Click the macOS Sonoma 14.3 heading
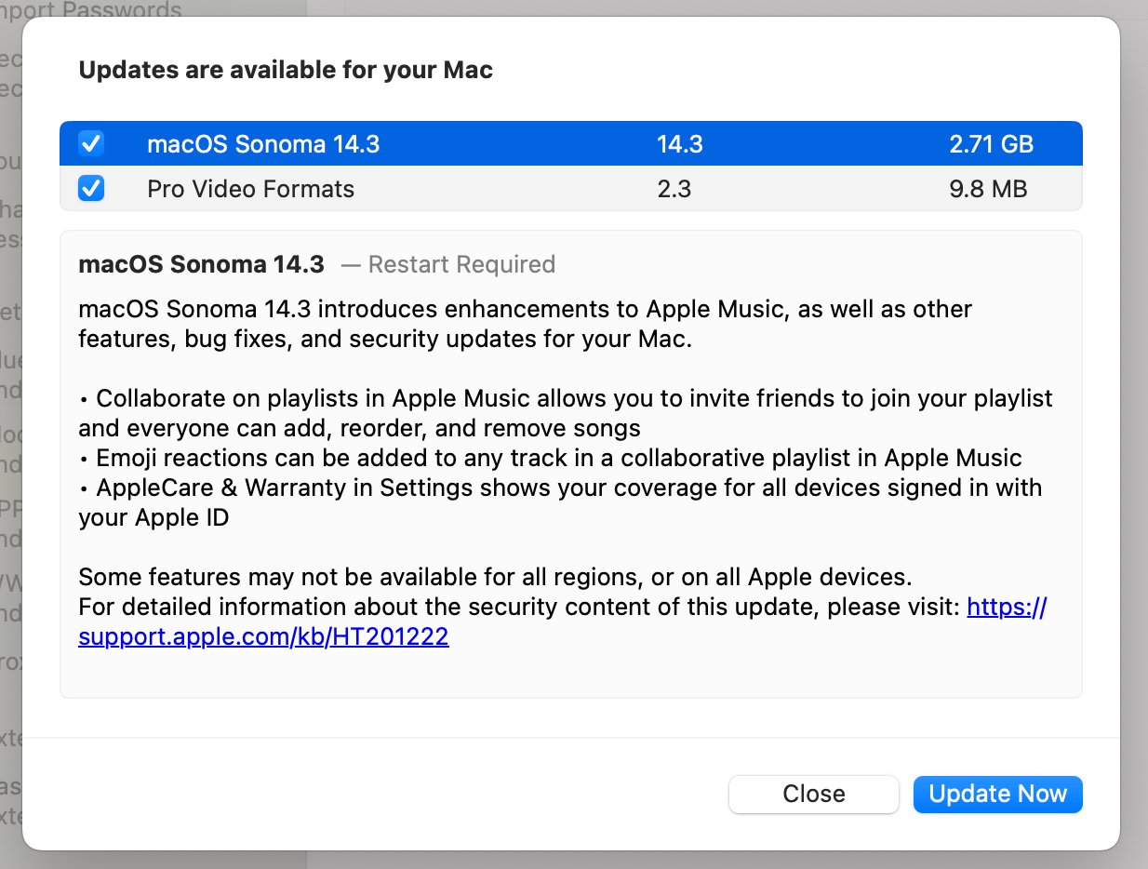Viewport: 1148px width, 869px height. pos(201,264)
